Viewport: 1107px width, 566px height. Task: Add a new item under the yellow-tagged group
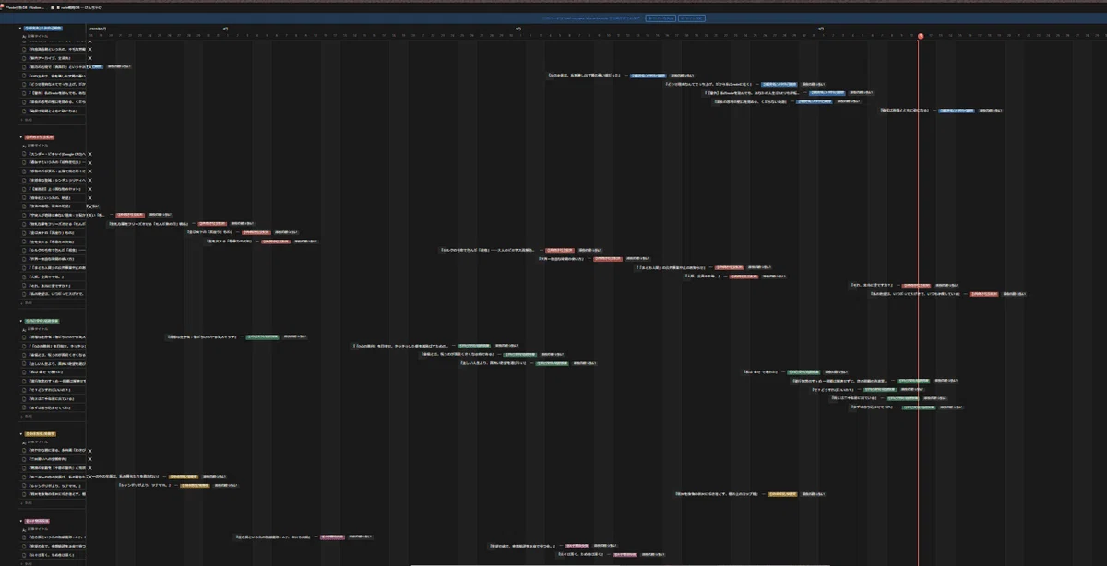click(x=26, y=503)
